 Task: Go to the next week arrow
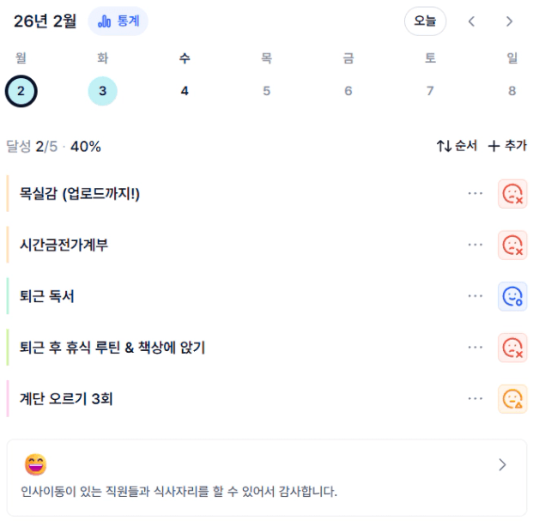pyautogui.click(x=509, y=21)
